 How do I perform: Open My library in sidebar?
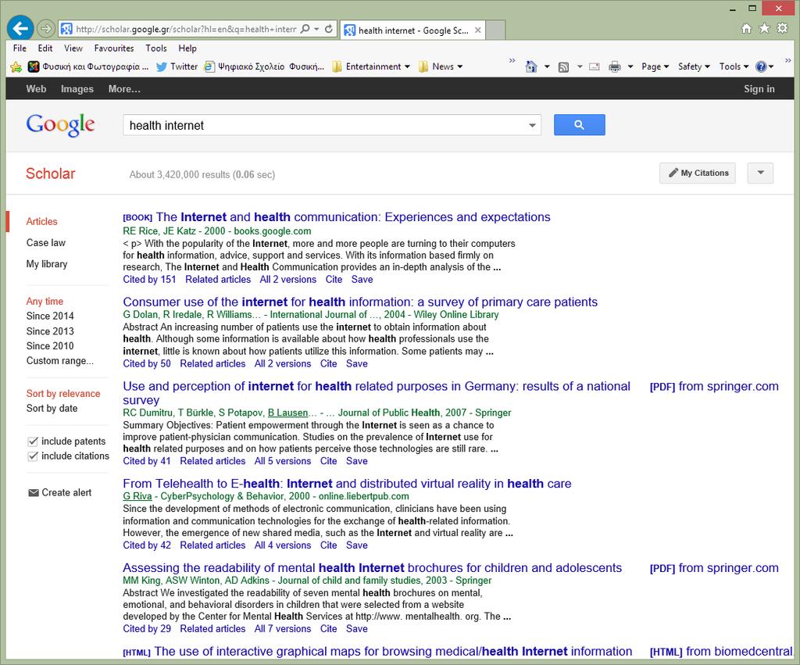[x=47, y=264]
